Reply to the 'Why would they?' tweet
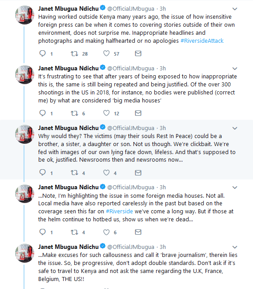Image resolution: width=253 pixels, height=289 pixels. pyautogui.click(x=43, y=172)
